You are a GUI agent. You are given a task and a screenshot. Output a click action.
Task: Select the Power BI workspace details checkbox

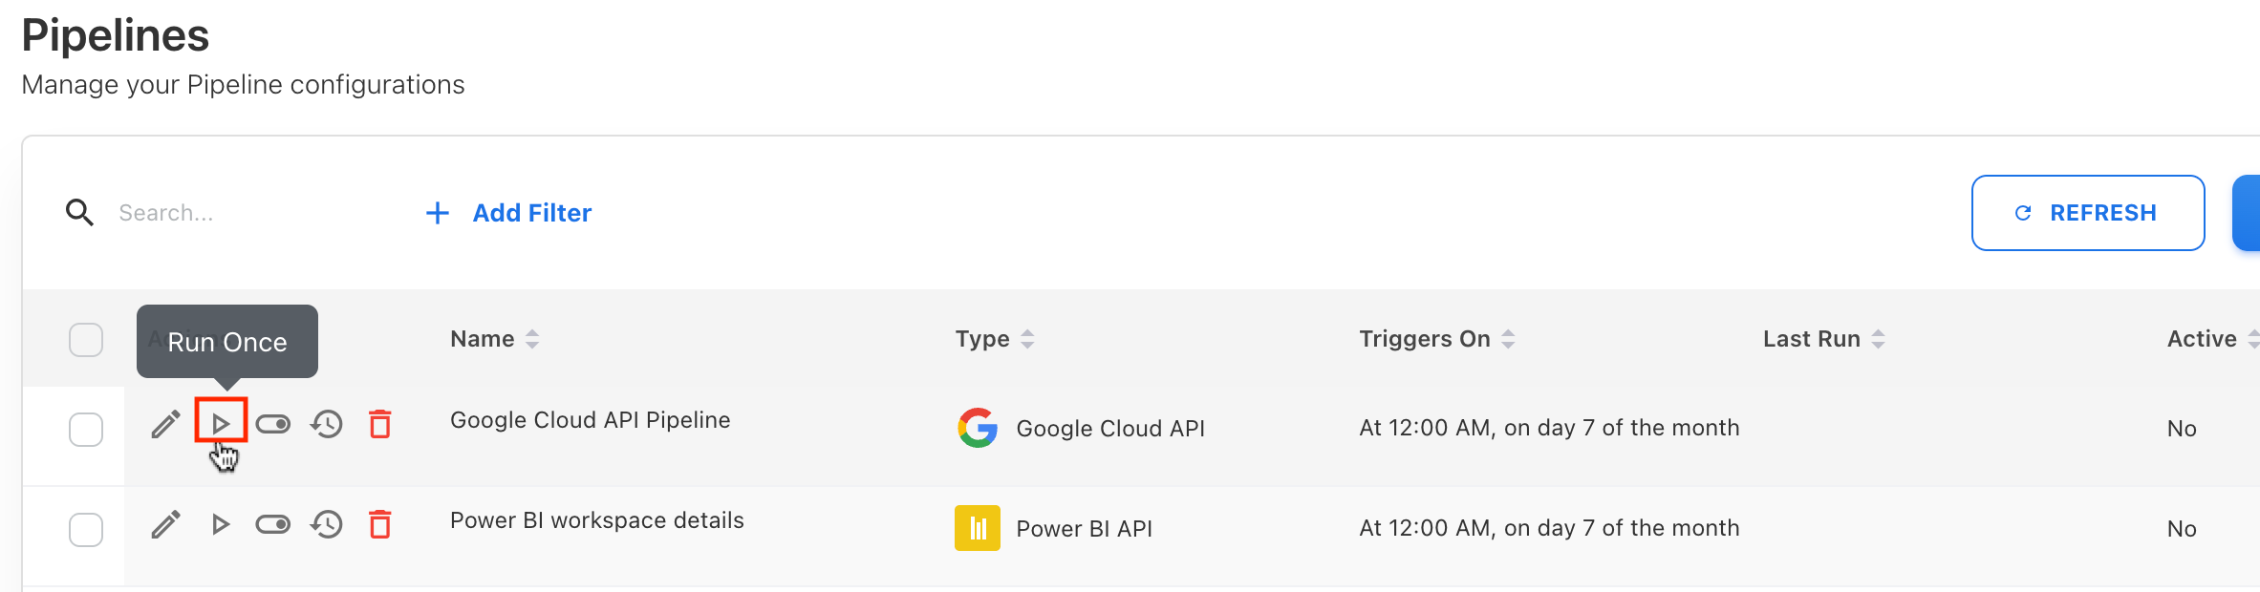click(86, 530)
